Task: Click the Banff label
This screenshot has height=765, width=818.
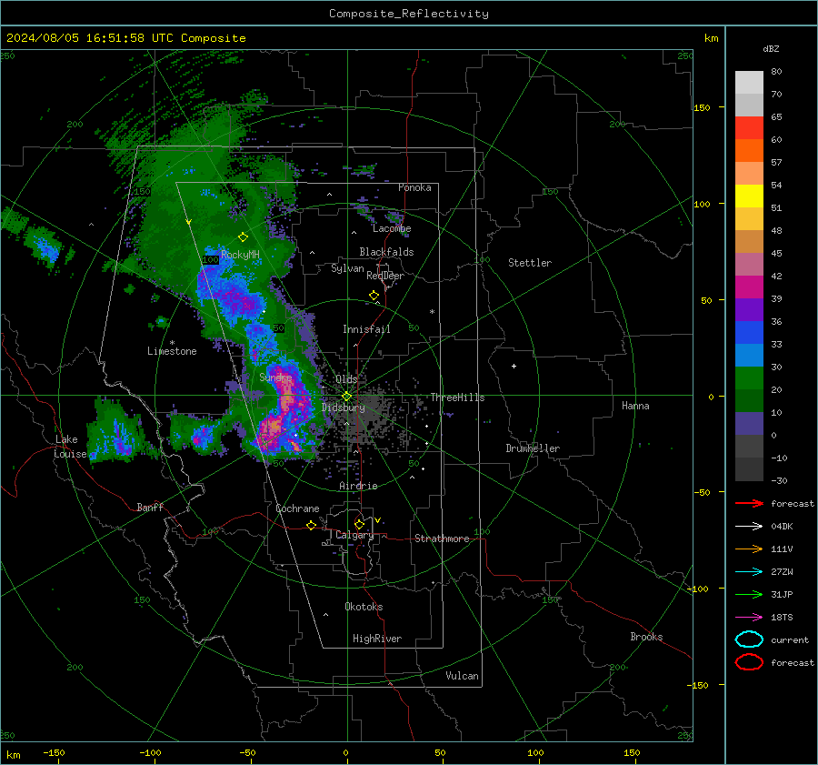Action: point(150,508)
